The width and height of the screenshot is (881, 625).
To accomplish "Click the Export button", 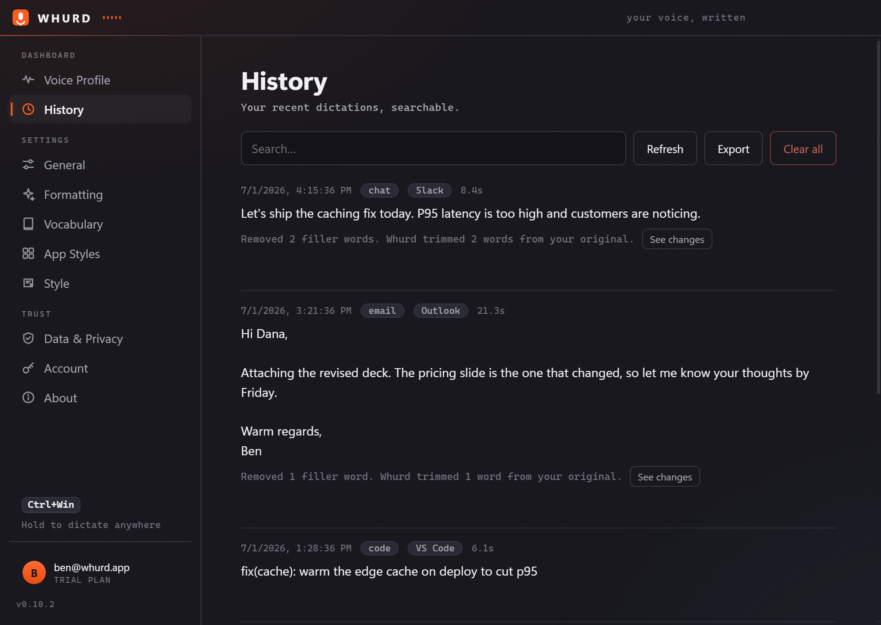I will pos(733,148).
